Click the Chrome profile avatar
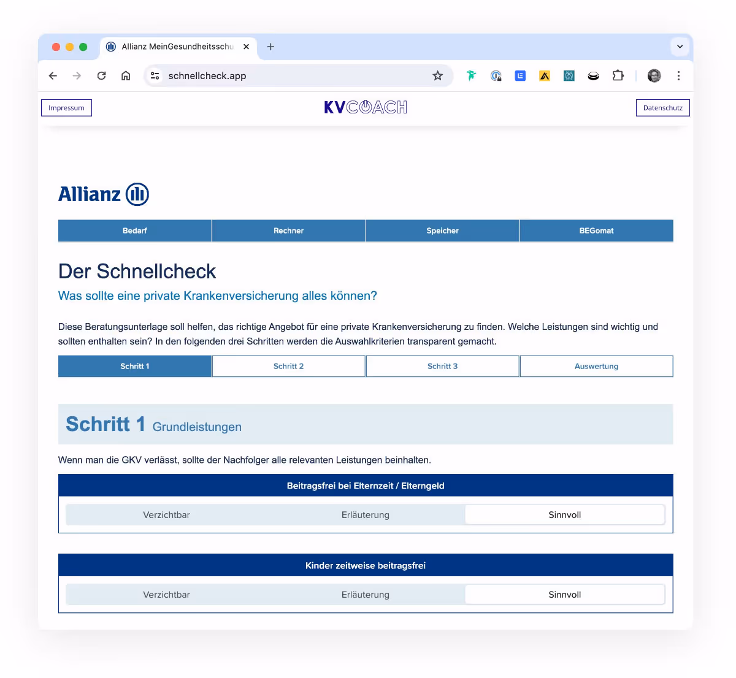The height and width of the screenshot is (678, 736). pyautogui.click(x=654, y=75)
